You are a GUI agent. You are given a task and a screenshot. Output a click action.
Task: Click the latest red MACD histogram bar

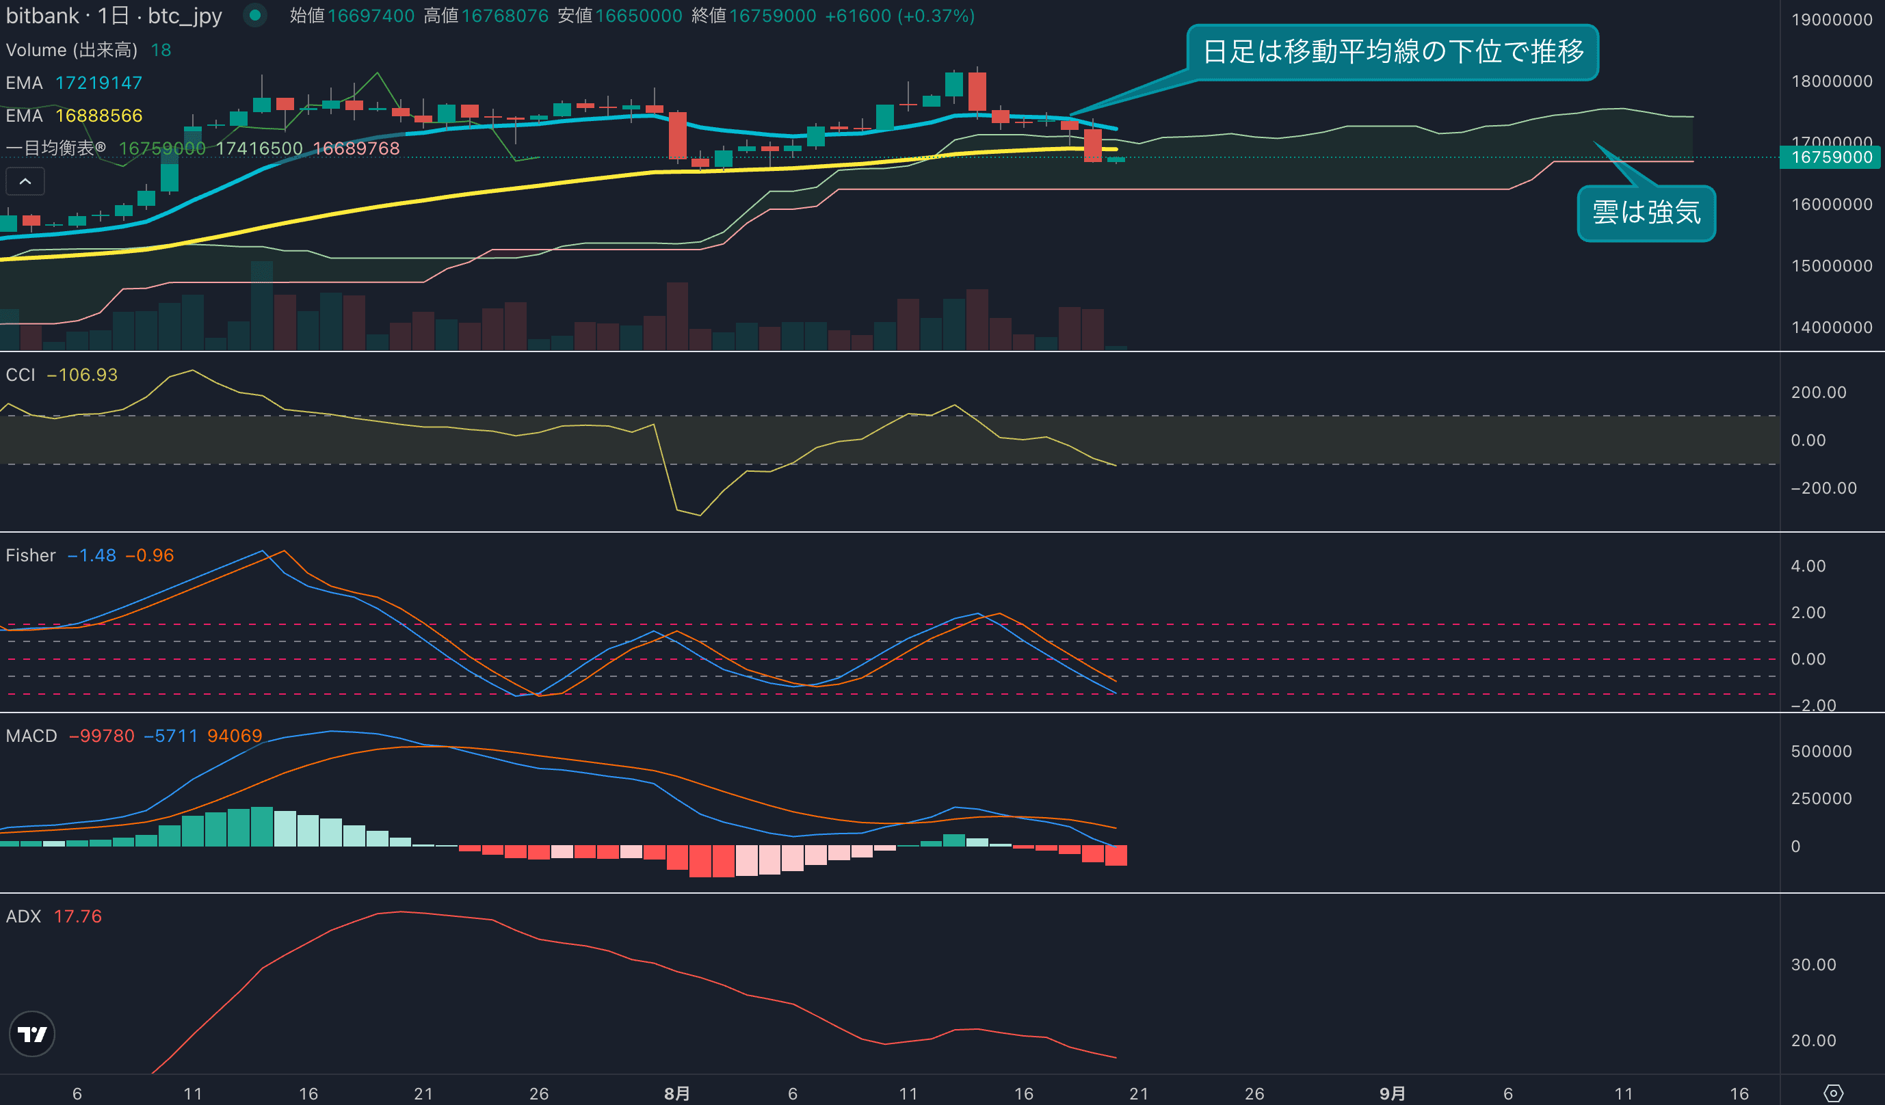point(1116,855)
